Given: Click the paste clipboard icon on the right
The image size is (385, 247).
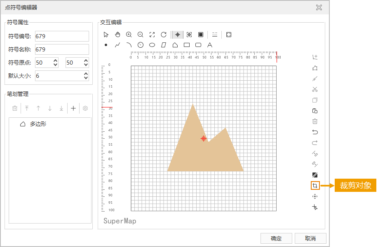Looking at the screenshot, I should (315, 111).
